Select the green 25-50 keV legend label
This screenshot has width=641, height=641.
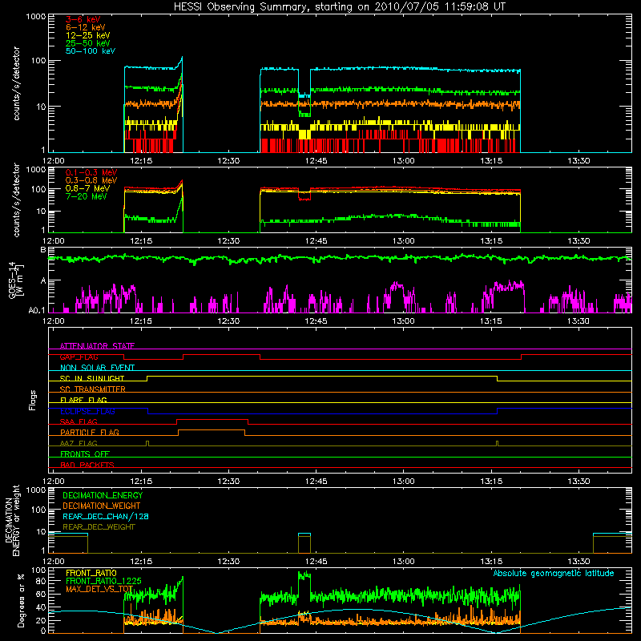point(88,43)
